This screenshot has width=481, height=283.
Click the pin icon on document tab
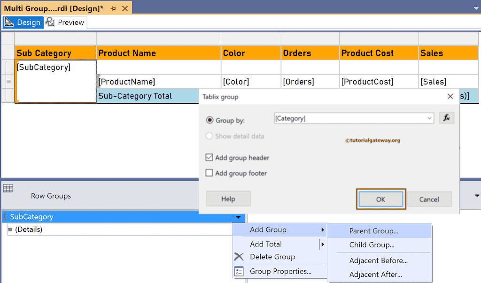tap(113, 8)
